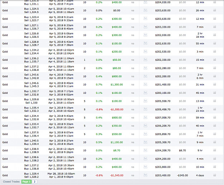Viewport: 224px width, 185px height.
Task: Open chart icon for the $202,530.00 balance row
Action: 146,51
